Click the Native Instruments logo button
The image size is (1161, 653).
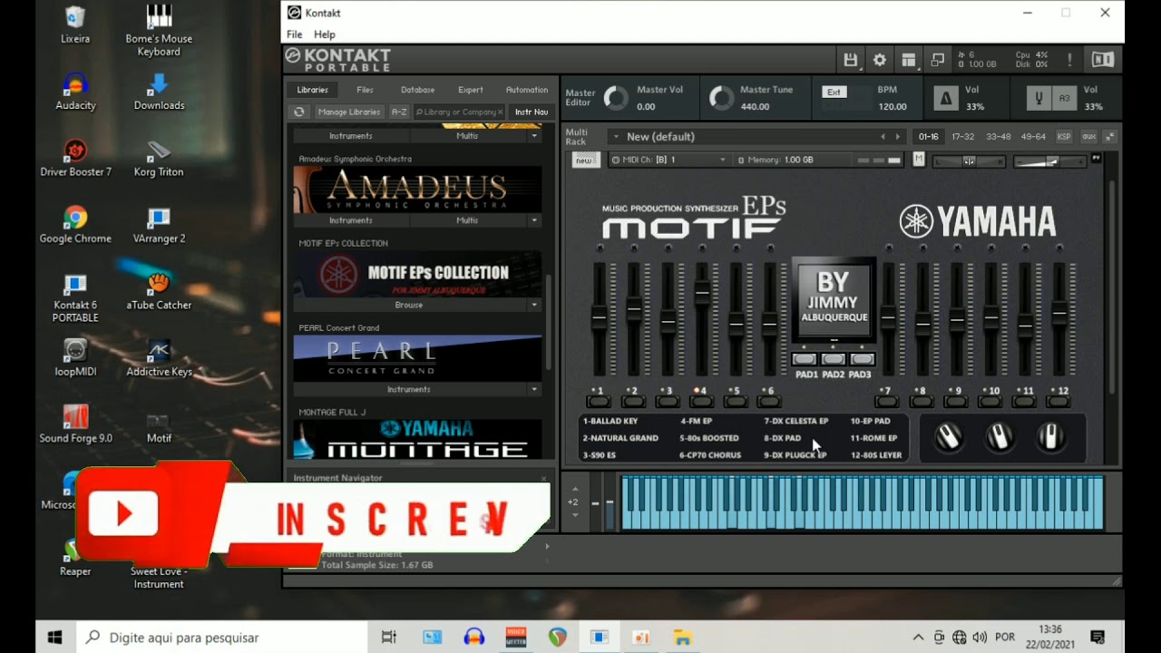1102,60
